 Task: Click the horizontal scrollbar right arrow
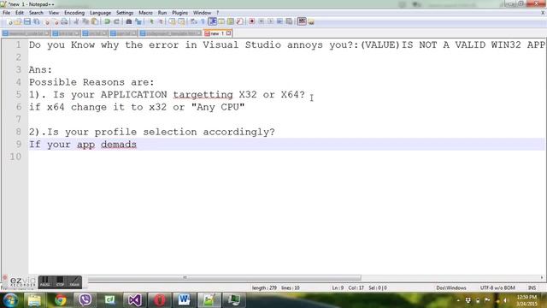point(542,277)
